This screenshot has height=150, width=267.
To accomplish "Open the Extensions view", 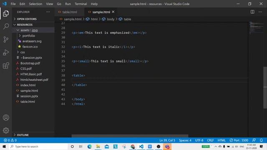I will (6, 65).
